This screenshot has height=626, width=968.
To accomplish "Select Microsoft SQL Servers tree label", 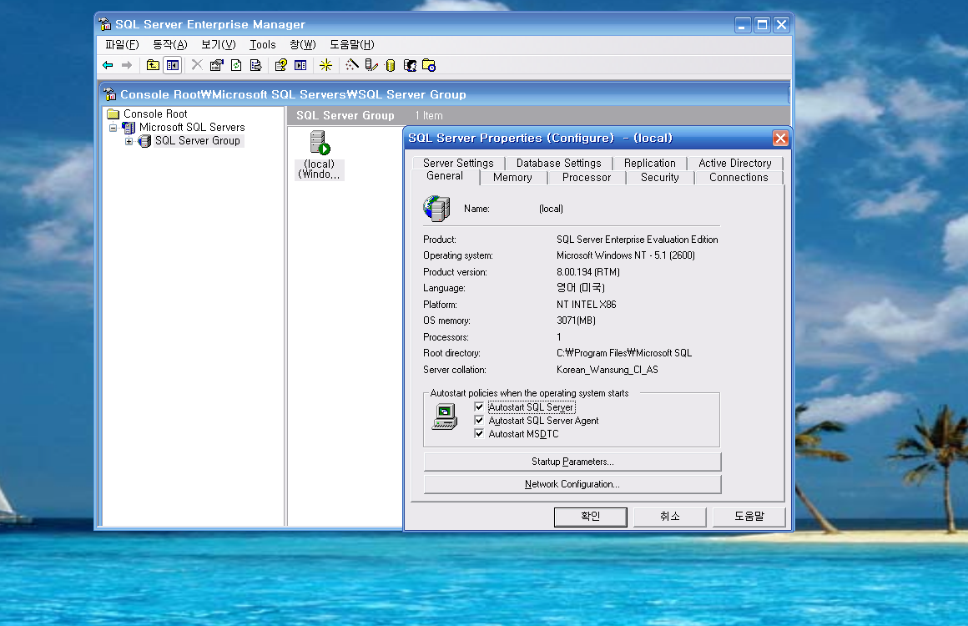I will click(192, 127).
